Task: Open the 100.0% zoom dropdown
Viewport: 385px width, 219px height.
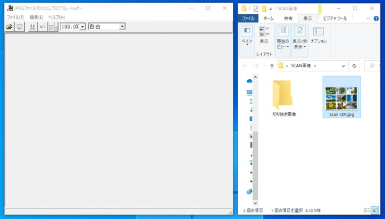Action: pyautogui.click(x=83, y=27)
